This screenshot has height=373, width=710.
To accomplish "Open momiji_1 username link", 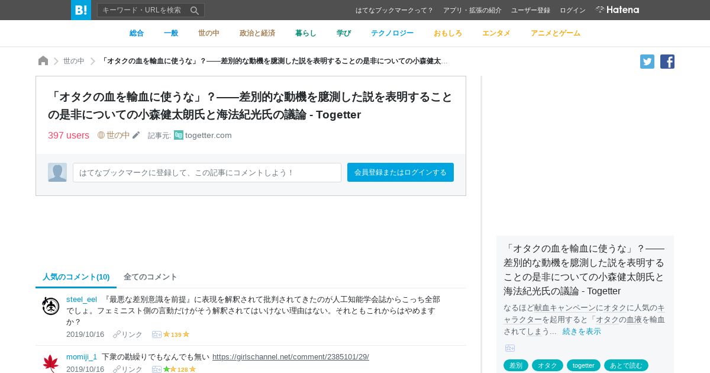I will pyautogui.click(x=82, y=356).
